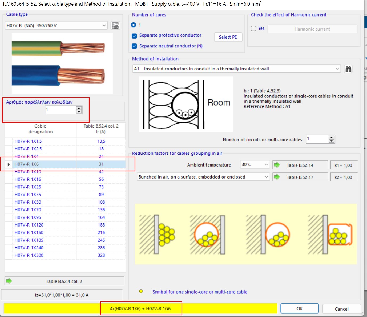Click the green arrow beside Table B.52.14
Image resolution: width=367 pixels, height=317 pixels.
tap(277, 165)
